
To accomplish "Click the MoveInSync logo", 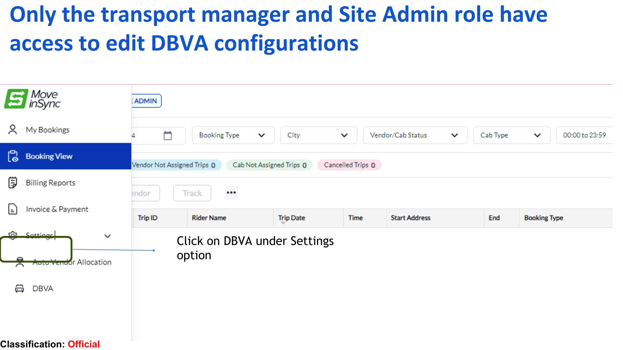I will pos(32,99).
